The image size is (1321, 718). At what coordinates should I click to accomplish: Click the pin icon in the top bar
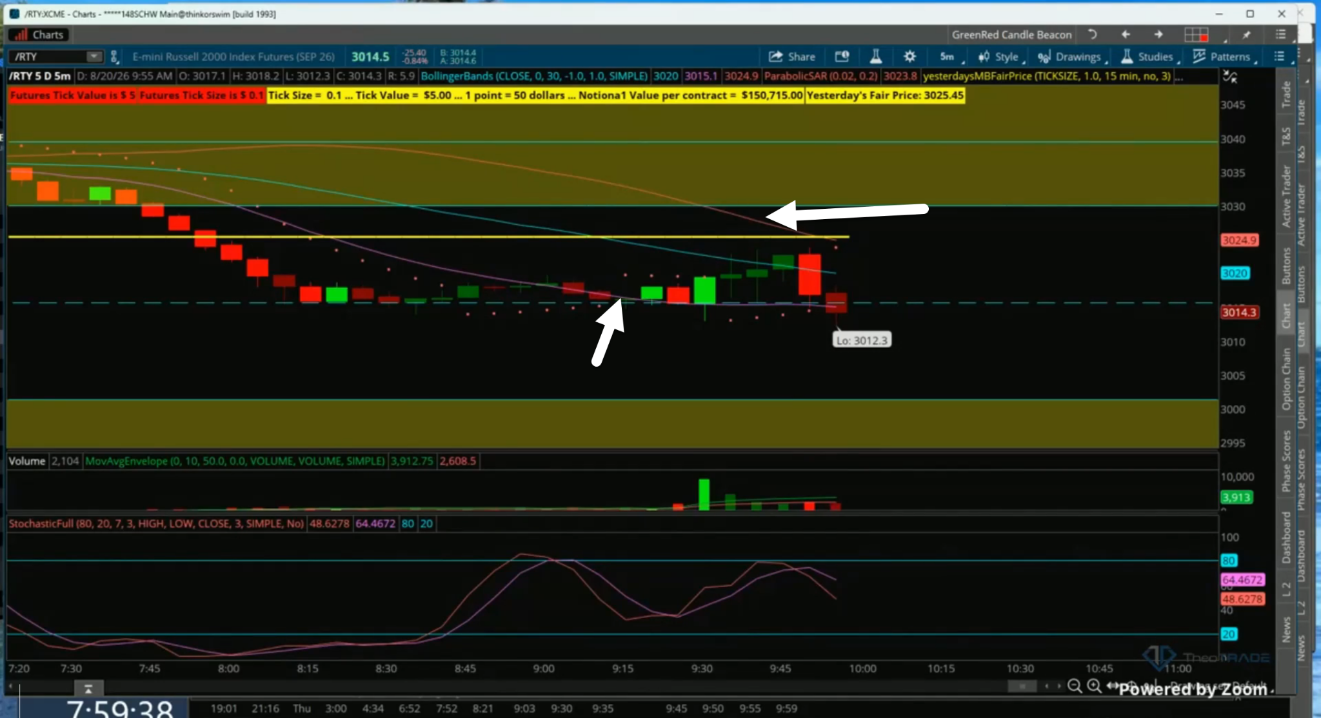coord(1246,35)
